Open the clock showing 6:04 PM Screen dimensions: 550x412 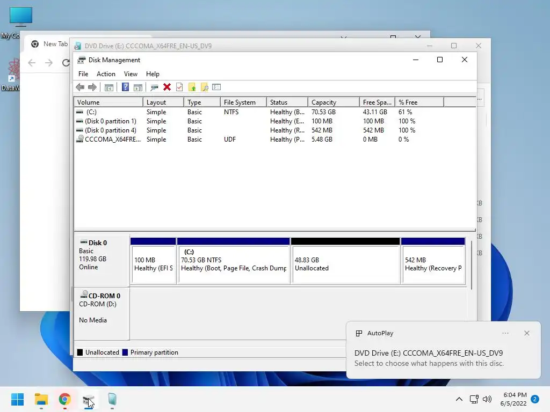tap(513, 399)
